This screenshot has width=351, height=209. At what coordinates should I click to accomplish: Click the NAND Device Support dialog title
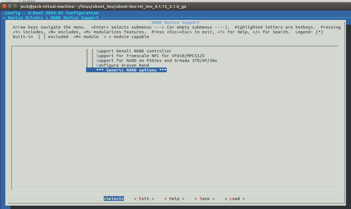(175, 22)
